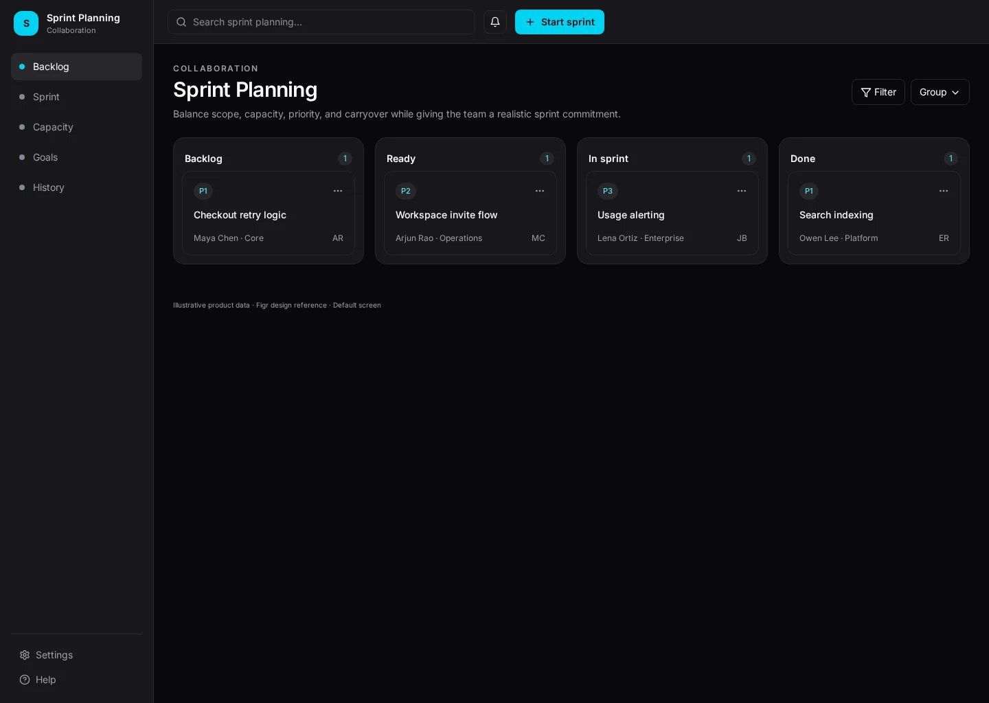
Task: Click the Ready column header
Action: (401, 159)
